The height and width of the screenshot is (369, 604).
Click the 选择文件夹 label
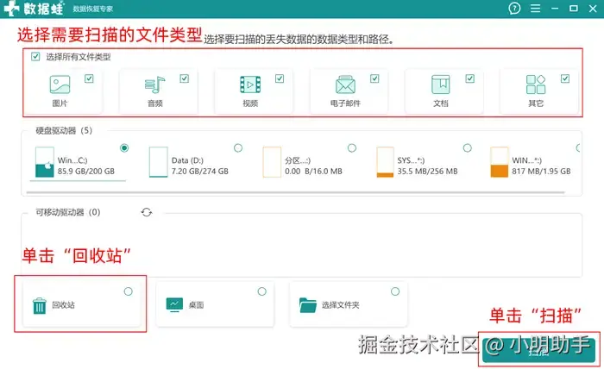341,305
